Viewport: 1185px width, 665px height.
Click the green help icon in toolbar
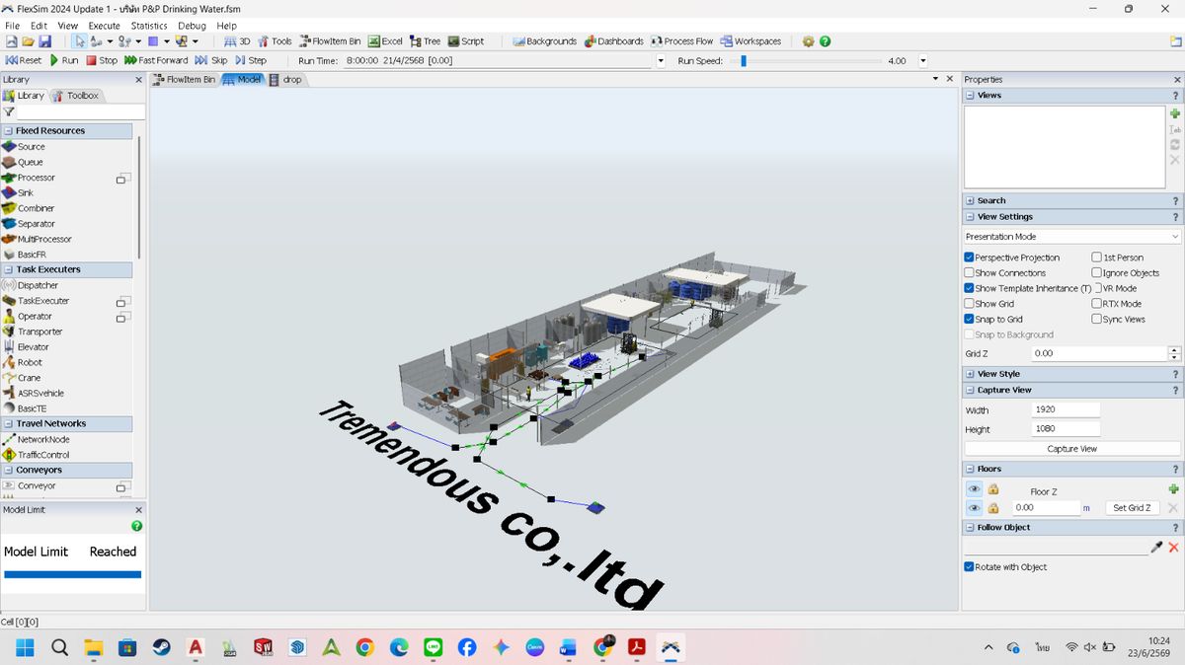[x=825, y=41]
